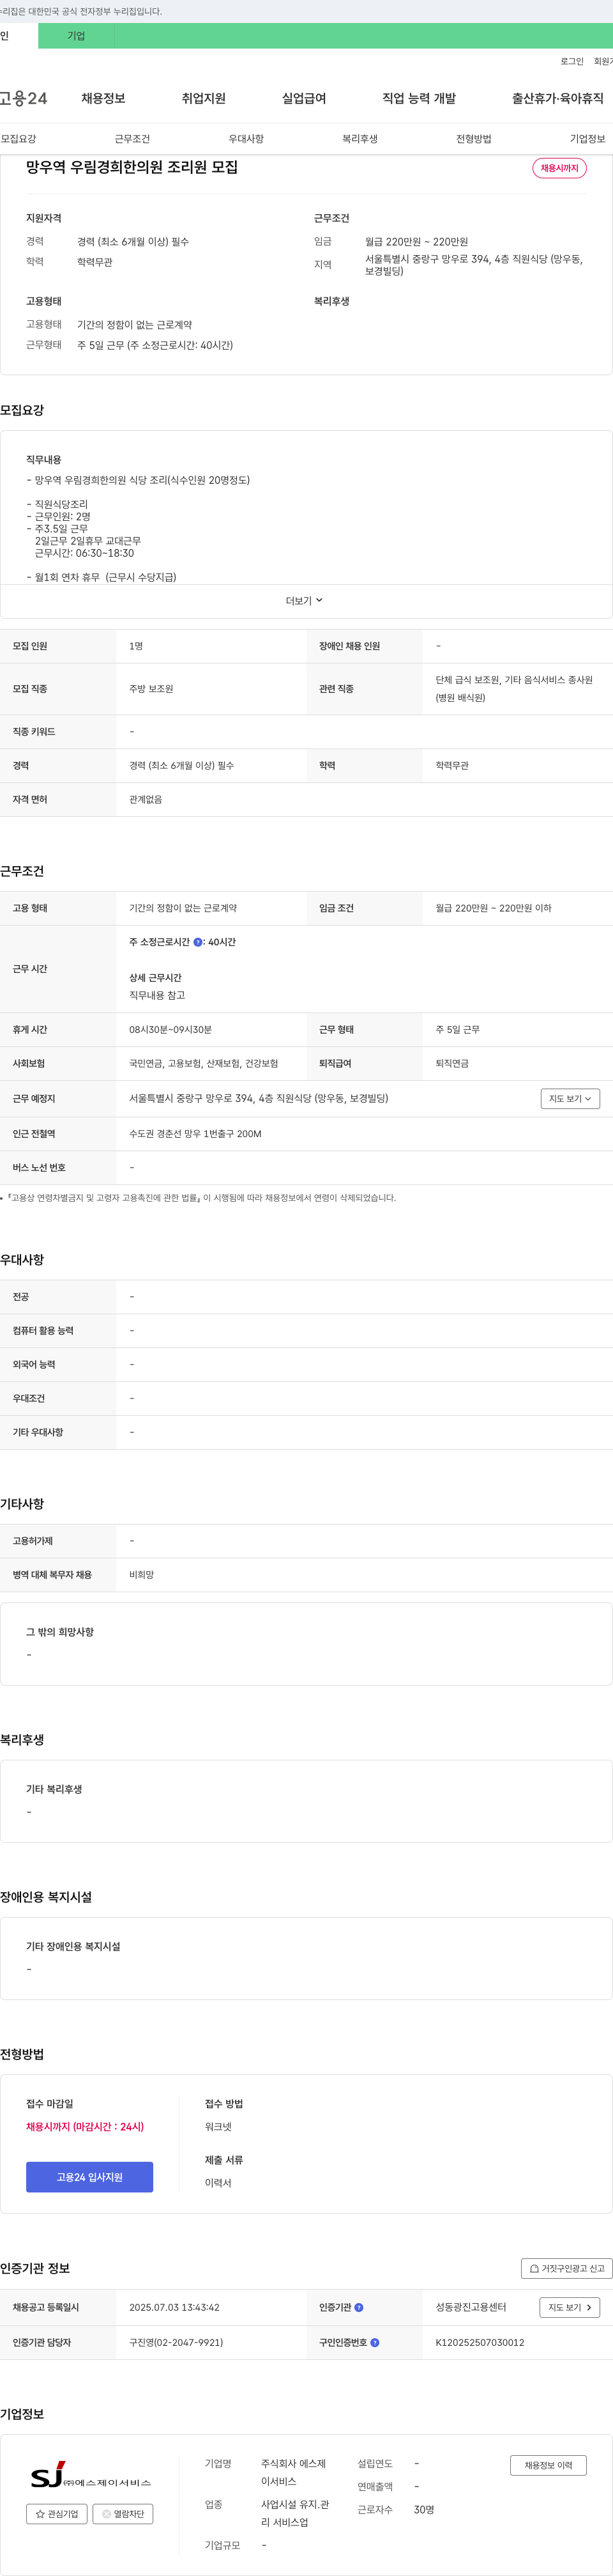
Task: Switch to the 기업 tab
Action: (x=76, y=36)
